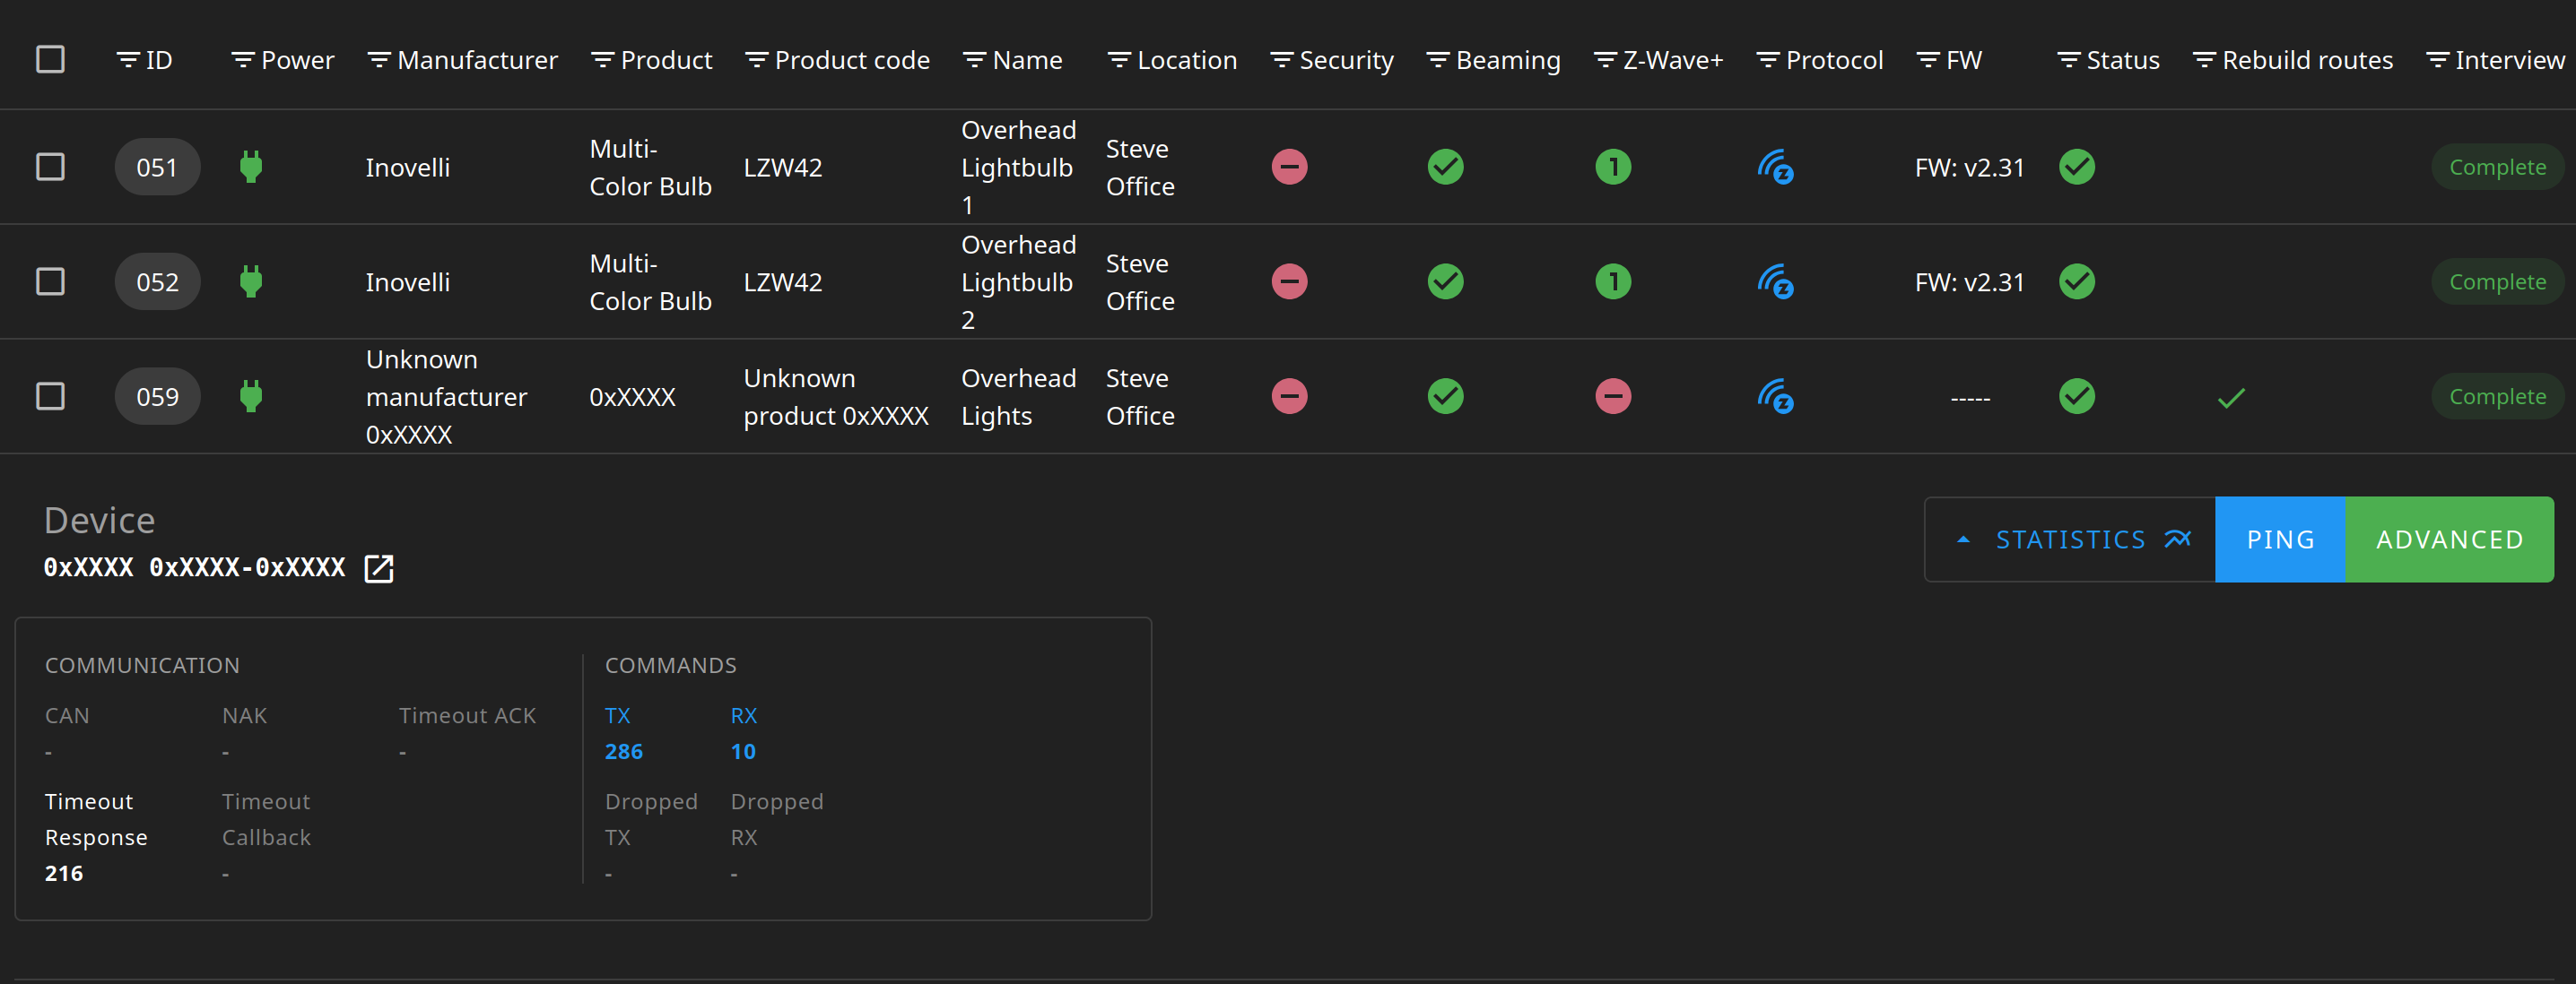Select the checkbox for node 059
The width and height of the screenshot is (2576, 984).
tap(50, 397)
